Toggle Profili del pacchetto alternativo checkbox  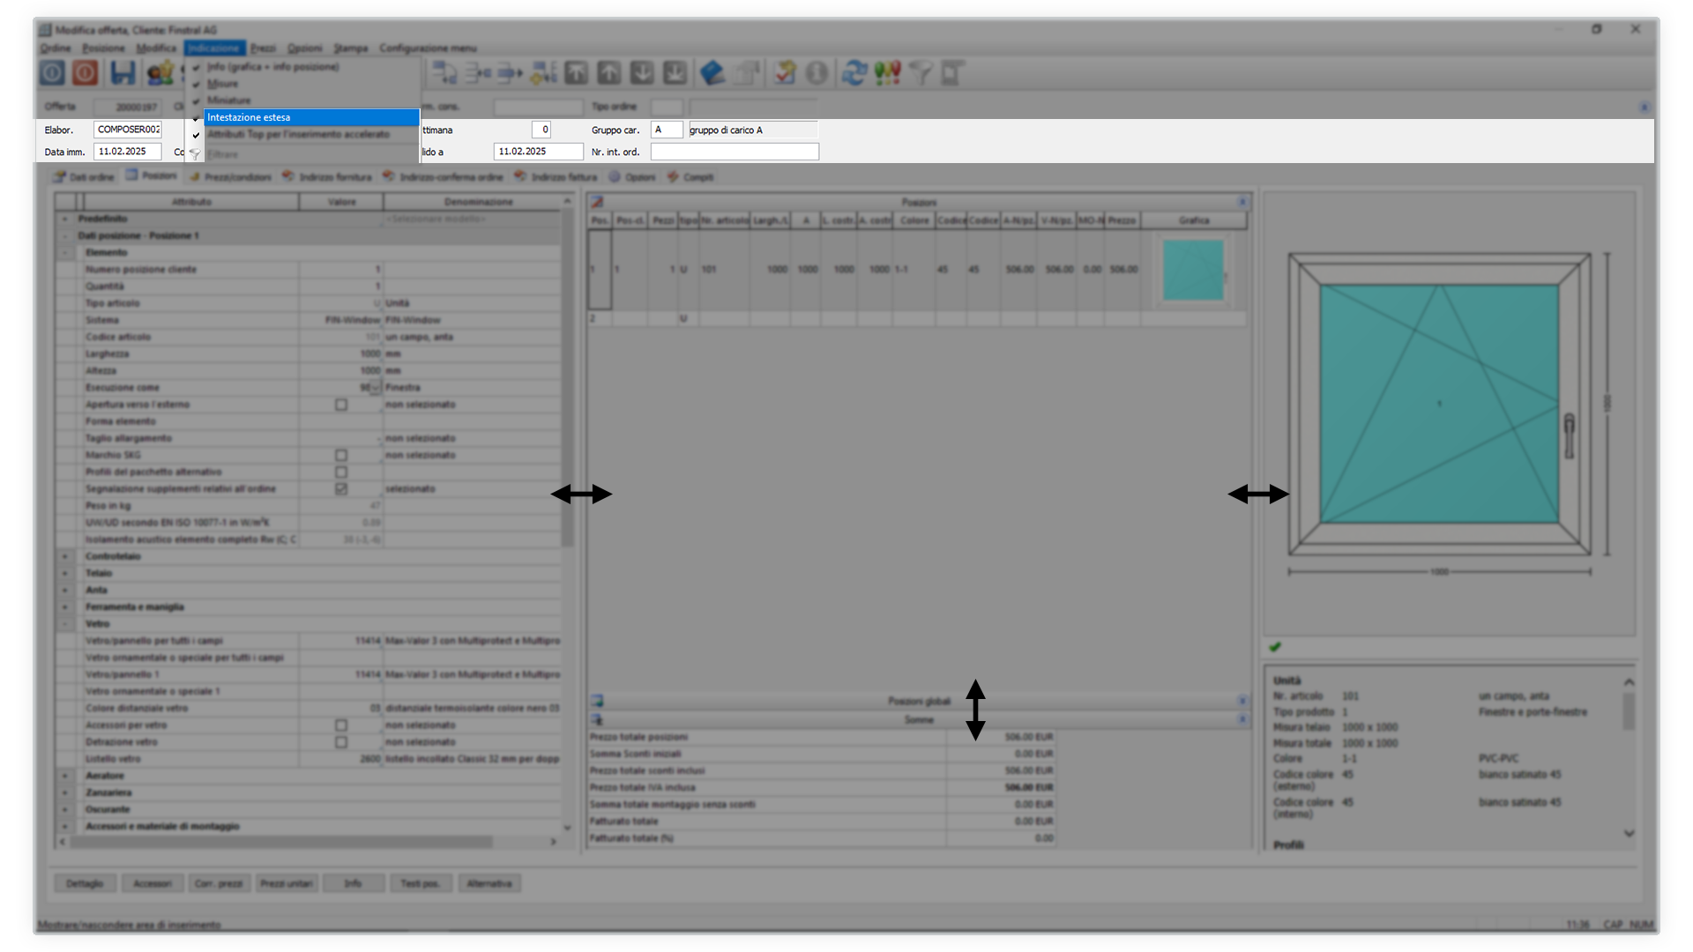(x=341, y=472)
